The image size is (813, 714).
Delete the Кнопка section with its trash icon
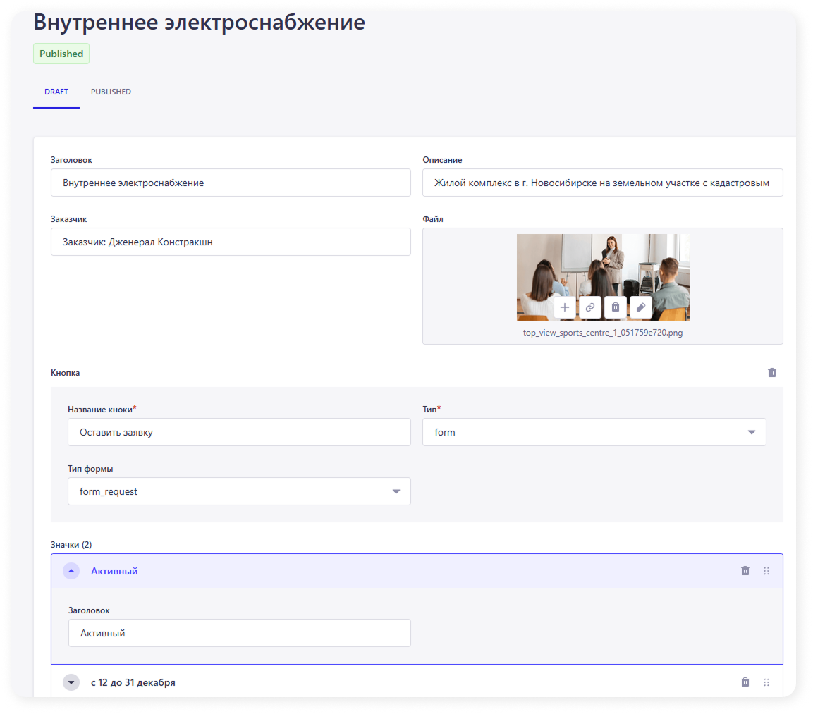[771, 372]
